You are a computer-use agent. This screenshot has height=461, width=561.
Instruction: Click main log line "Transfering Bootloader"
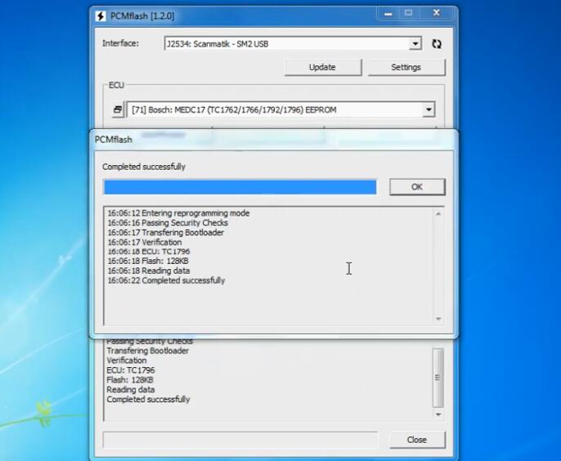(x=147, y=351)
